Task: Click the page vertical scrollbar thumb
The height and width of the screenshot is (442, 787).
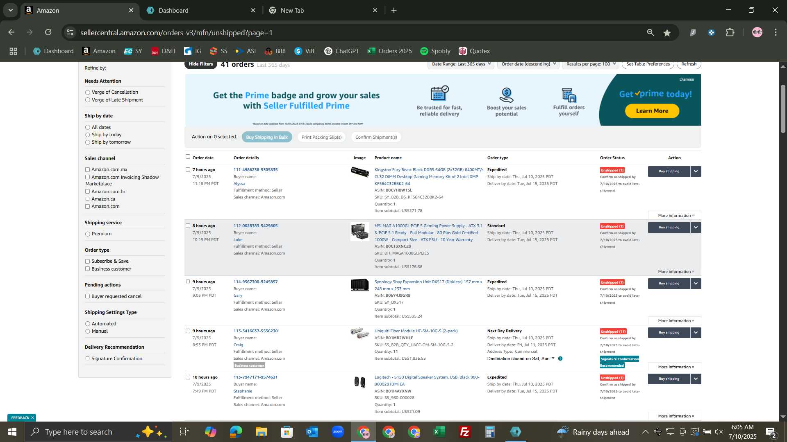Action: [x=783, y=109]
